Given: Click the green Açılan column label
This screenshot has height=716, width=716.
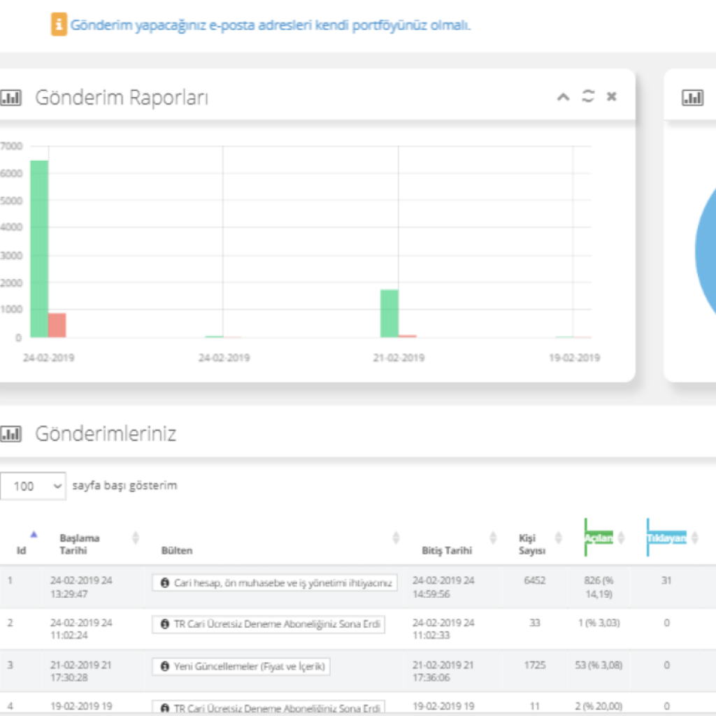Looking at the screenshot, I should [599, 538].
